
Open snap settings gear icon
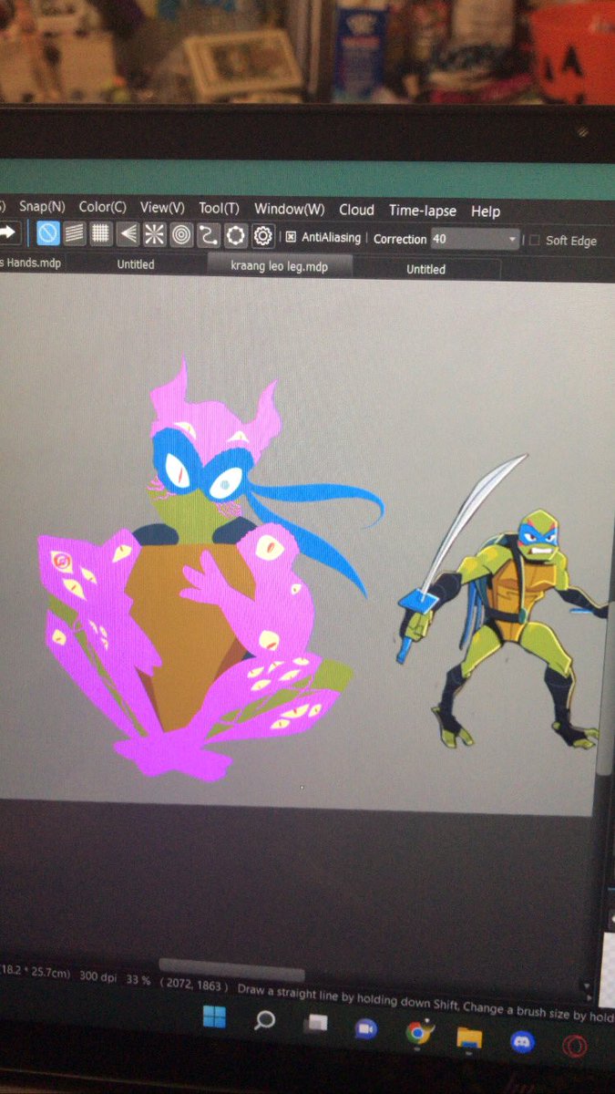[x=263, y=236]
